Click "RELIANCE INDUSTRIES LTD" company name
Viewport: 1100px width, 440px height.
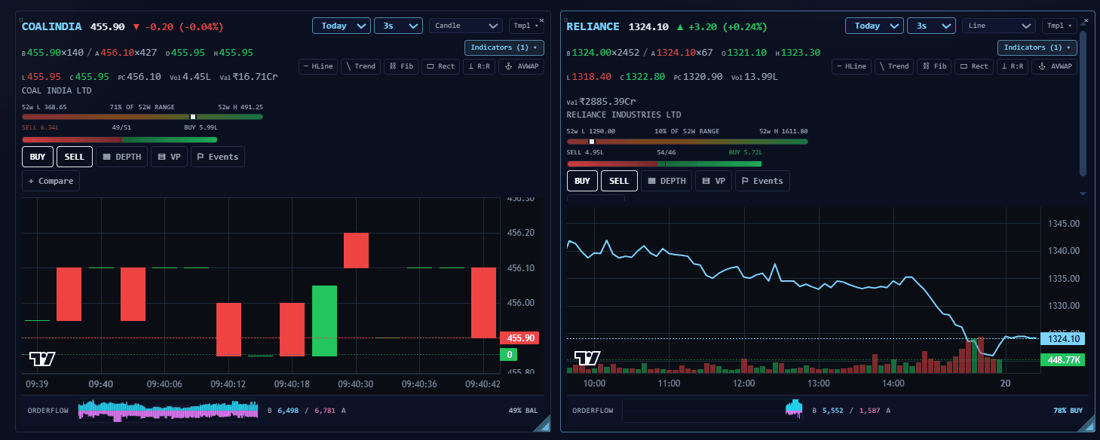pyautogui.click(x=624, y=115)
